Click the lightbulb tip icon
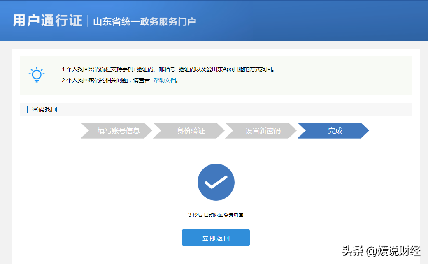The width and height of the screenshot is (428, 264). click(37, 74)
